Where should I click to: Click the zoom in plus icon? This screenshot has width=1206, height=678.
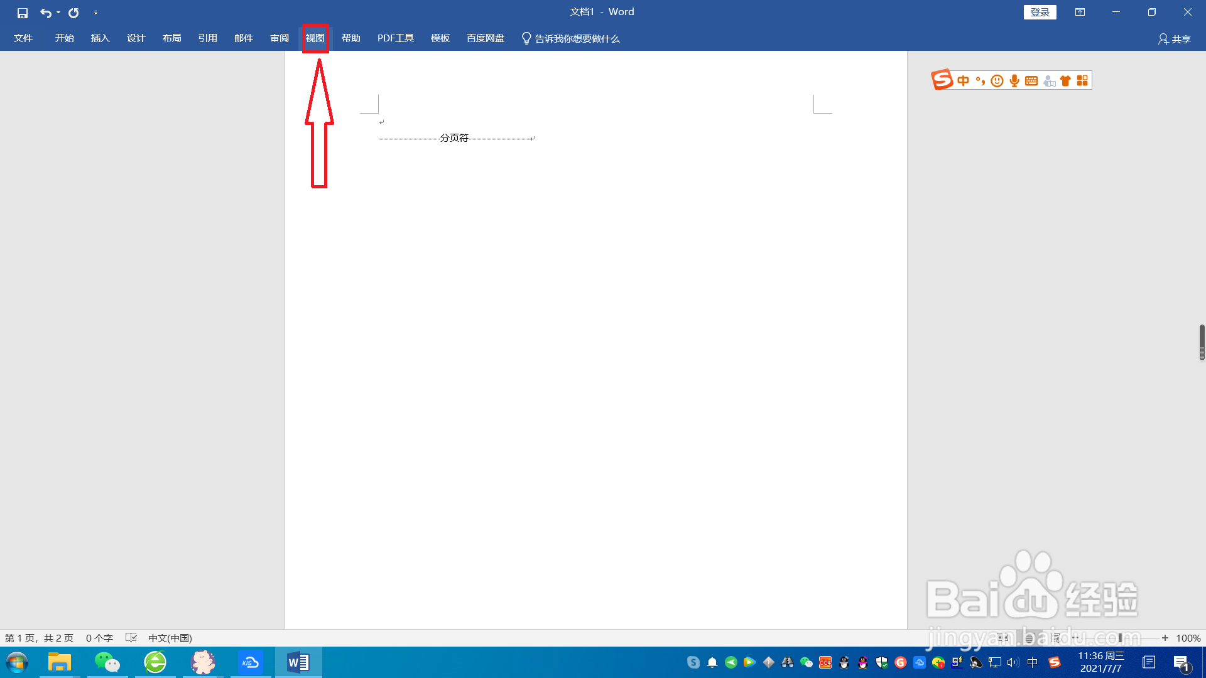[1165, 638]
